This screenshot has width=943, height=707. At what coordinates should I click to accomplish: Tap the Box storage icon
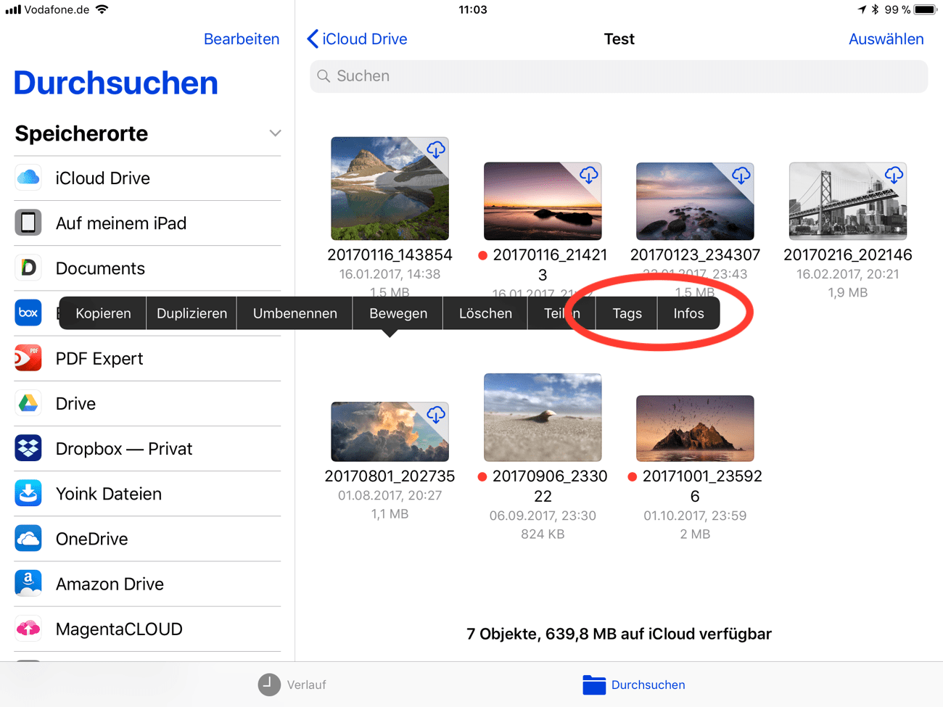[28, 313]
